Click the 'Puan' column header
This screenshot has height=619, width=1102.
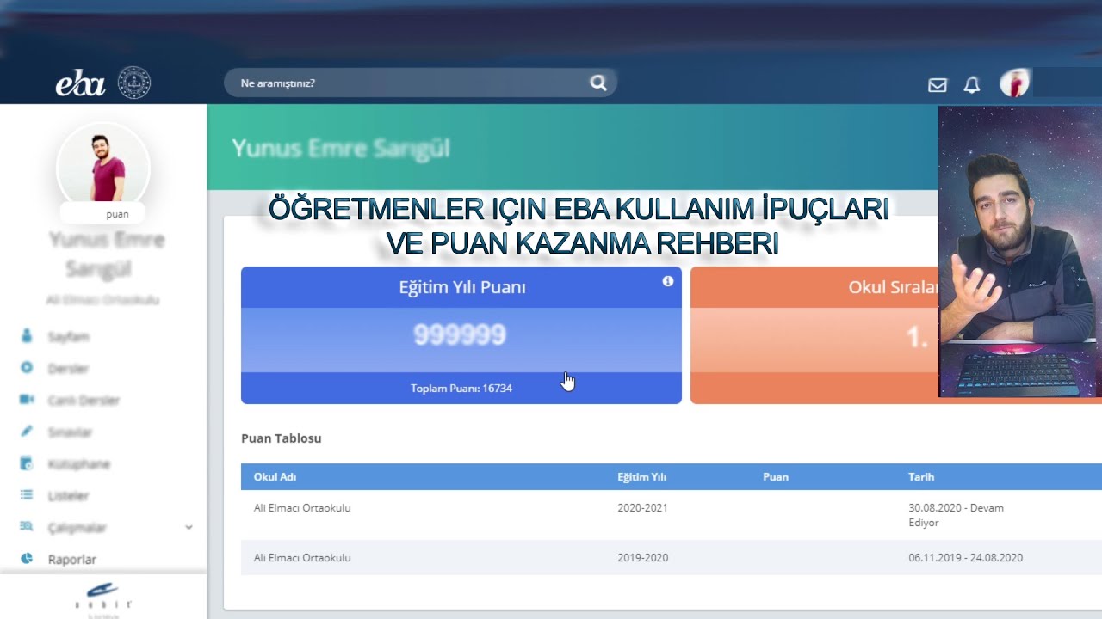pos(776,477)
